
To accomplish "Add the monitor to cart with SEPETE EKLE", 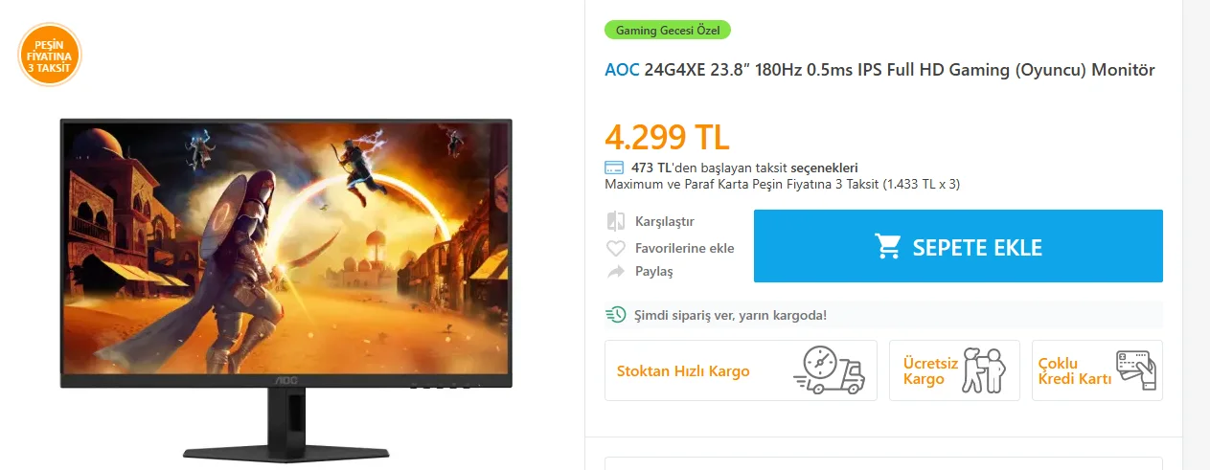I will coord(958,246).
